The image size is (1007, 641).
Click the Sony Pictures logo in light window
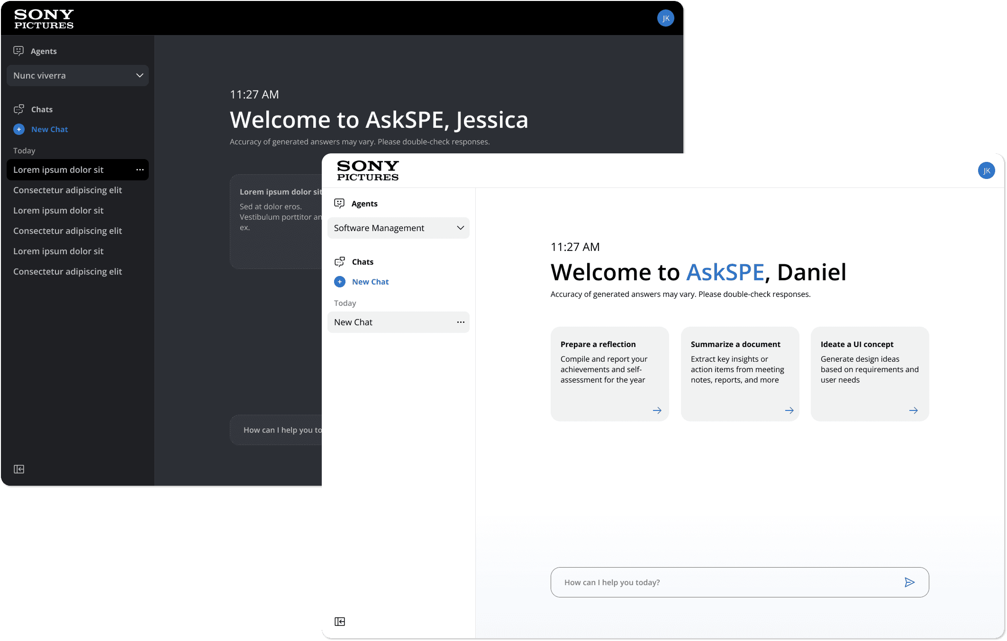(368, 170)
